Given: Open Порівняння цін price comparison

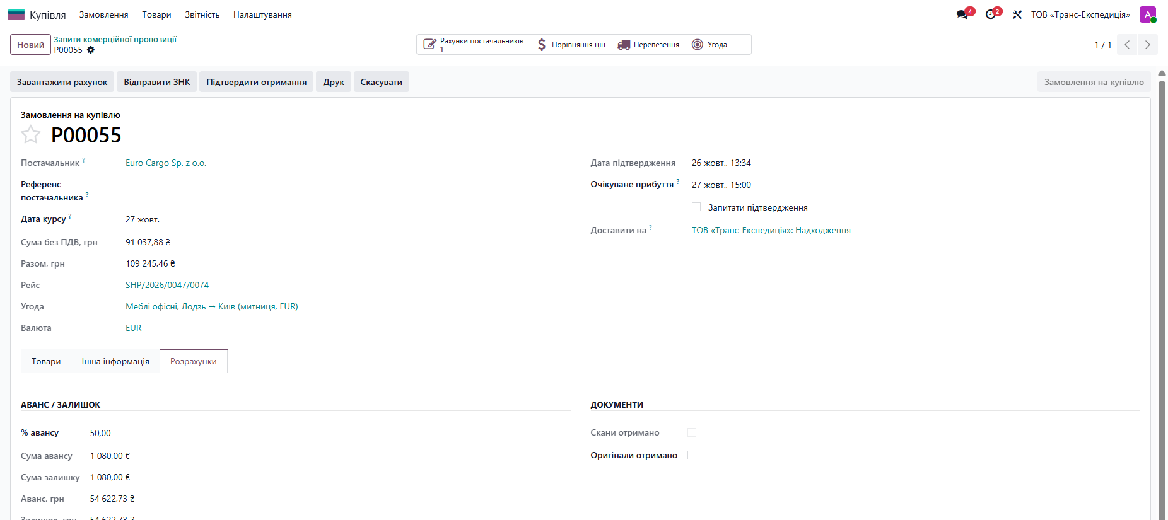Looking at the screenshot, I should [571, 45].
